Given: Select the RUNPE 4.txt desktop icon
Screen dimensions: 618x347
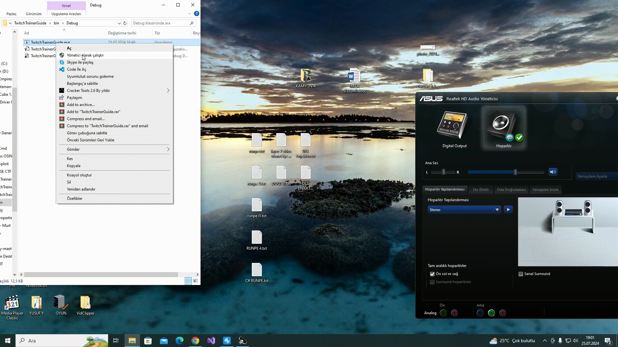Looking at the screenshot, I should [x=257, y=240].
